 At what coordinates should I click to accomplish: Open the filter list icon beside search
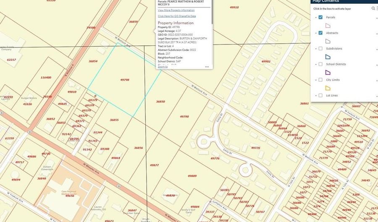(x=377, y=8)
